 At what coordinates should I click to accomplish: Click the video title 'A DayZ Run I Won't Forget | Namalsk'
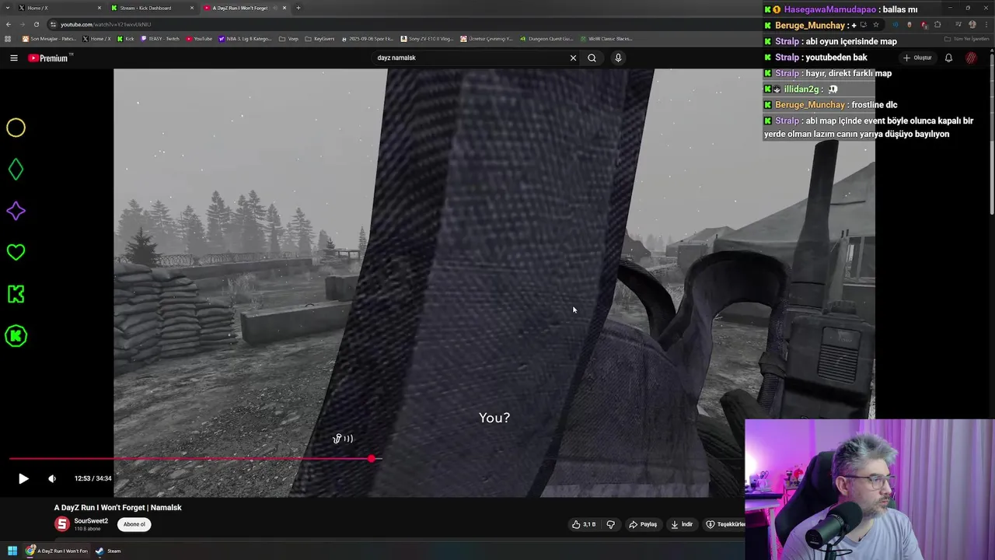(117, 507)
